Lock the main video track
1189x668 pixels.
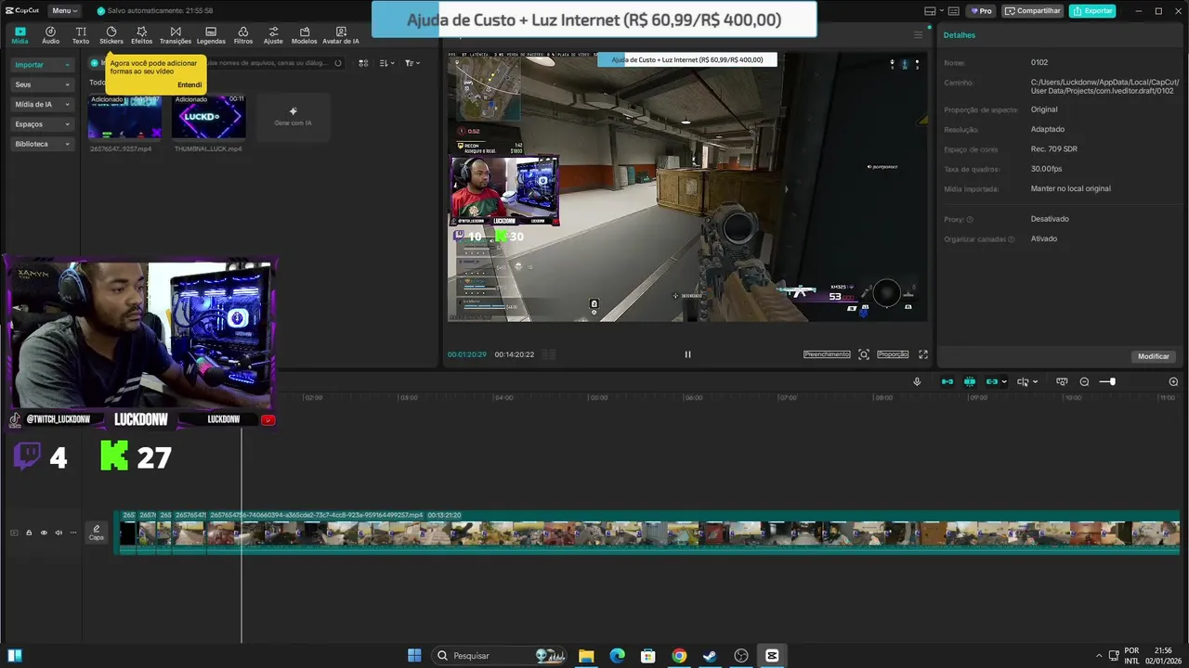pyautogui.click(x=29, y=533)
